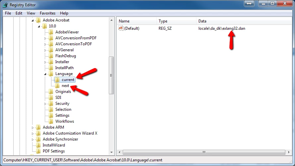Expand the Adobe Synchronizer key

33,140
